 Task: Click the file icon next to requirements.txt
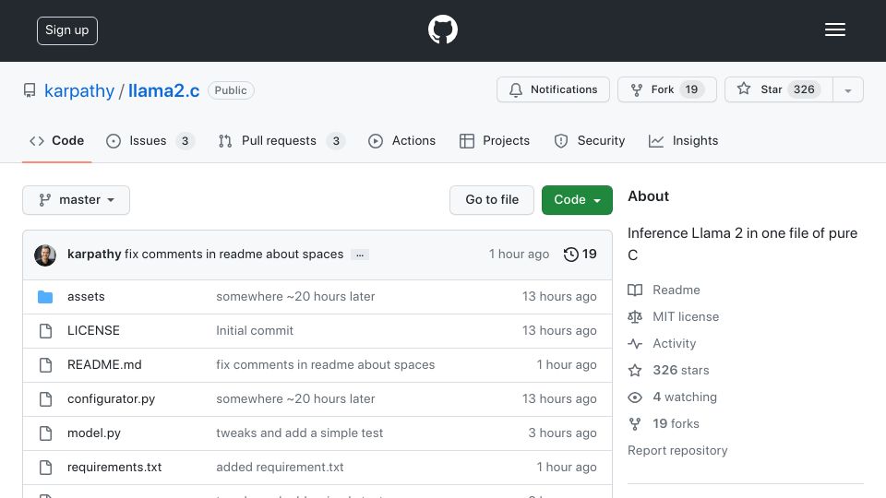(x=46, y=468)
